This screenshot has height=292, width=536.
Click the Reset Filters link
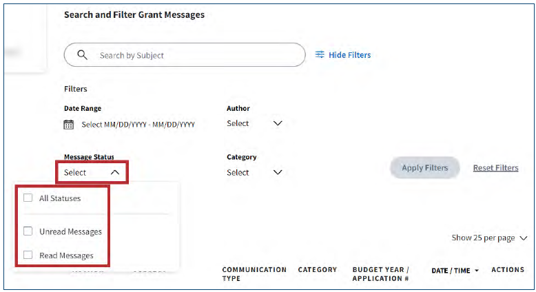pos(495,168)
